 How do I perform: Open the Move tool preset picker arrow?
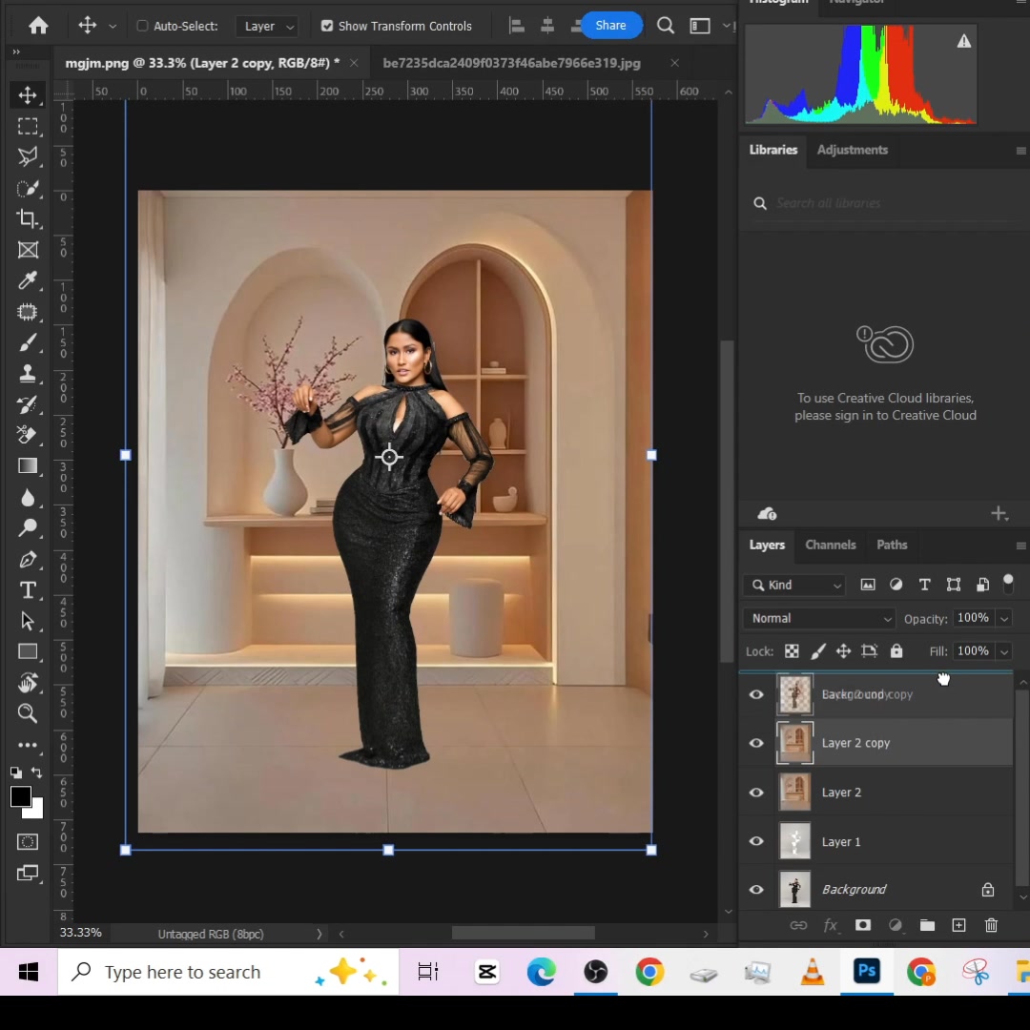coord(113,27)
